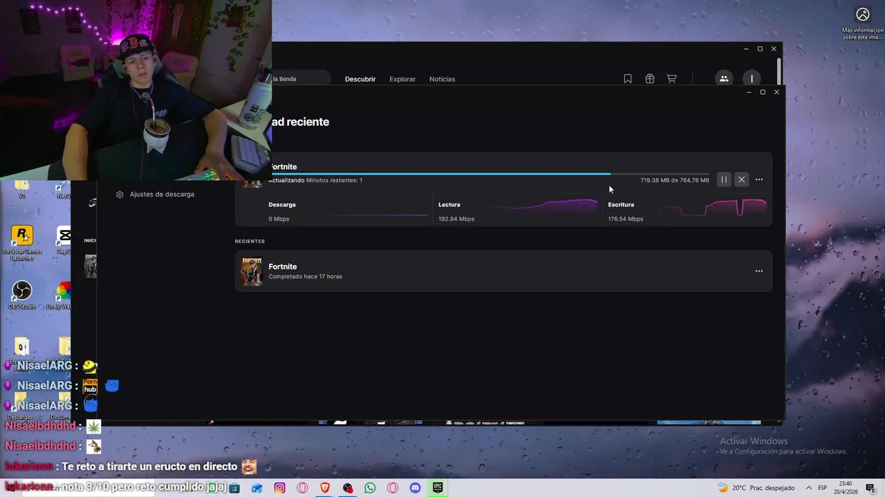Screen dimensions: 885x497
Task: Show hidden system tray icons
Action: click(809, 488)
